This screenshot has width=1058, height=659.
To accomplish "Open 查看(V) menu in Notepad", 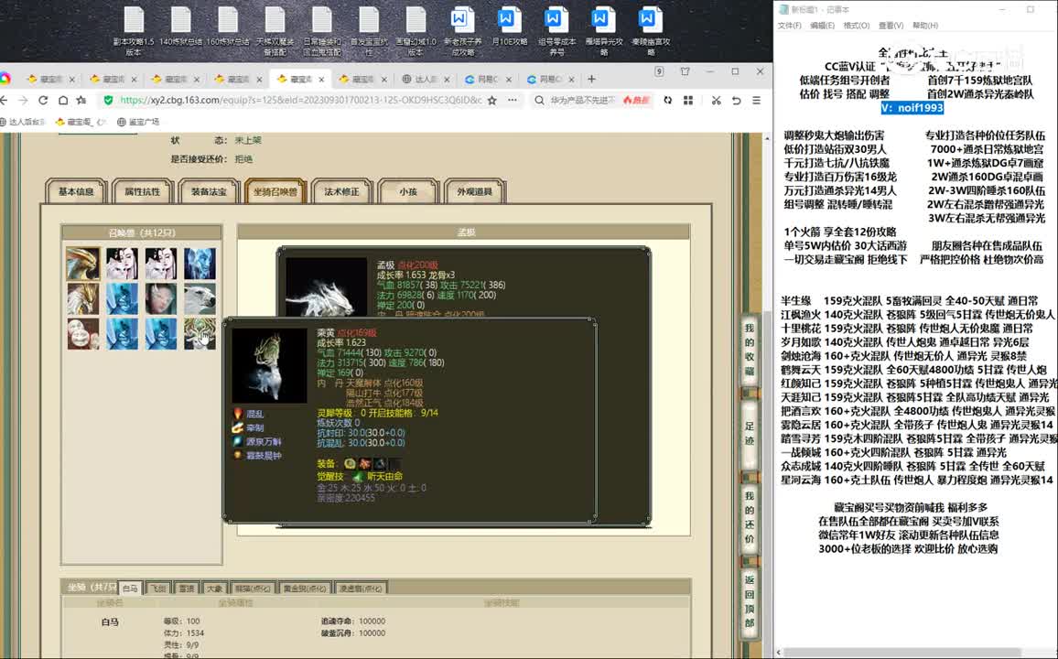I will (x=891, y=26).
